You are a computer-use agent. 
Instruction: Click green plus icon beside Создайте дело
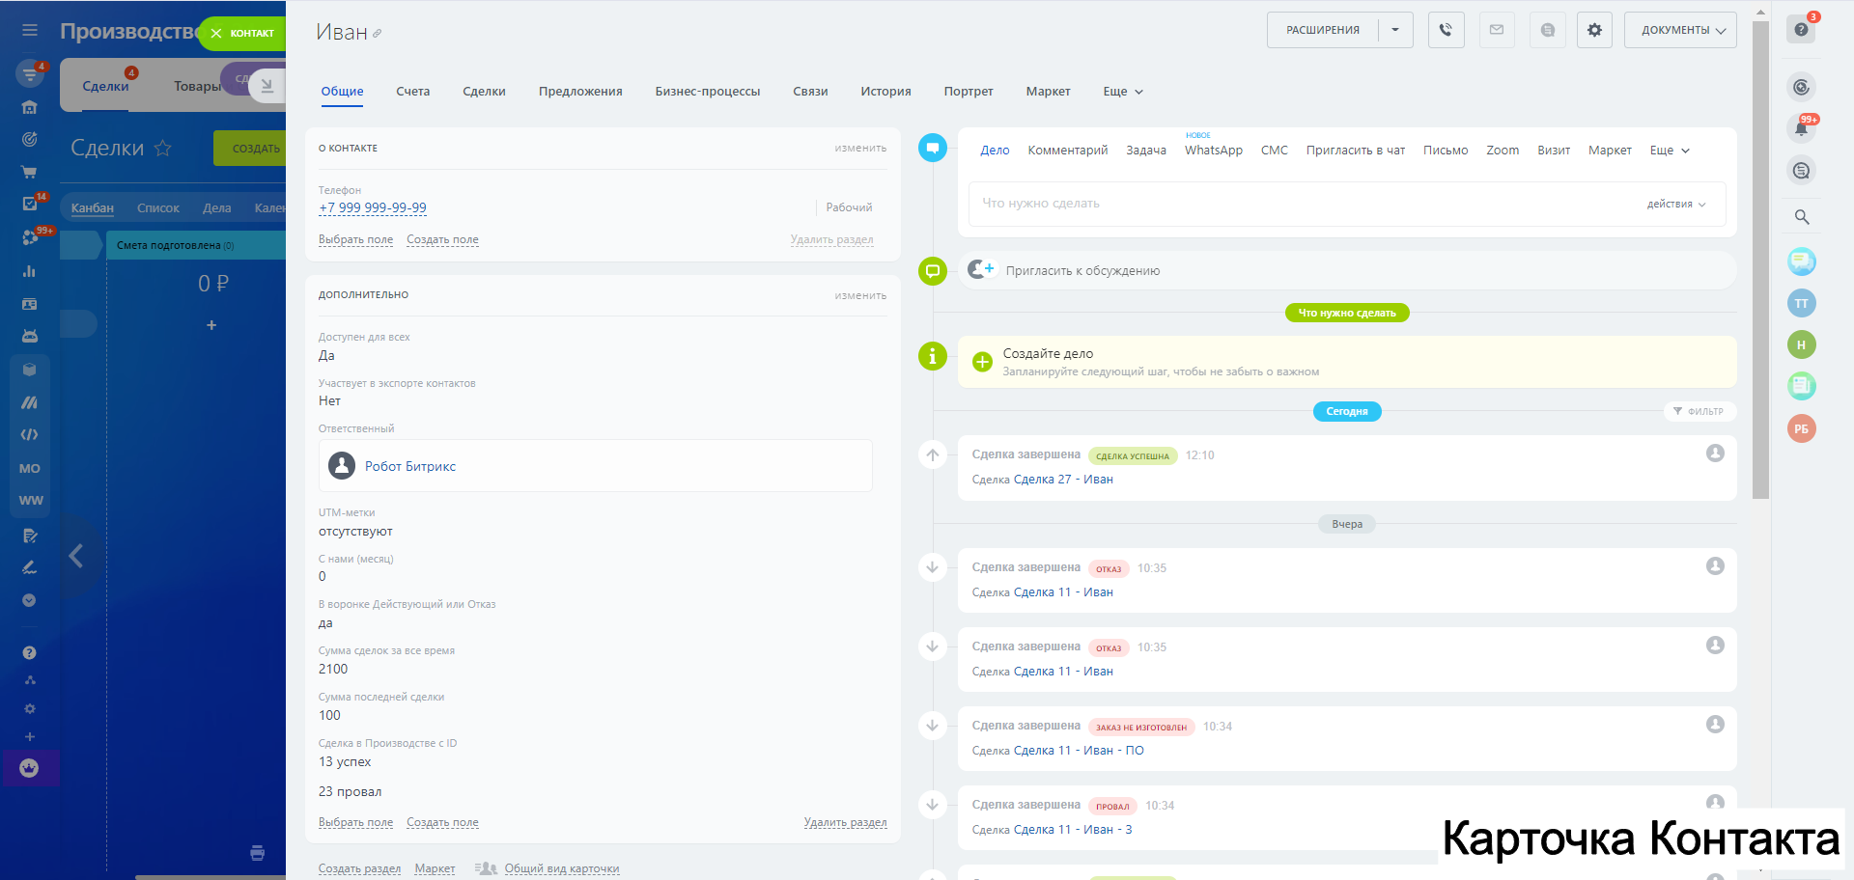pos(982,362)
